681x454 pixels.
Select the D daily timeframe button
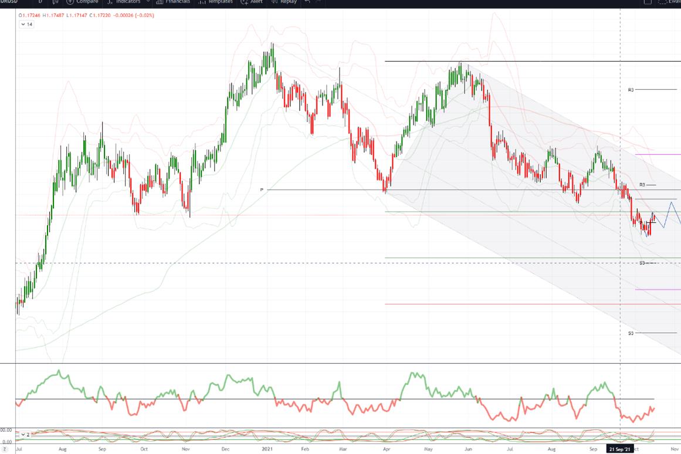click(40, 2)
